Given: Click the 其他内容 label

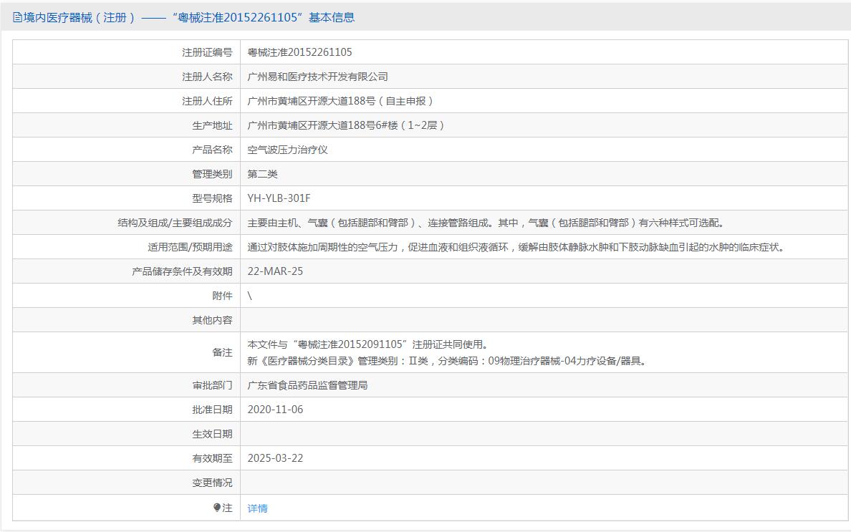Looking at the screenshot, I should click(x=212, y=320).
